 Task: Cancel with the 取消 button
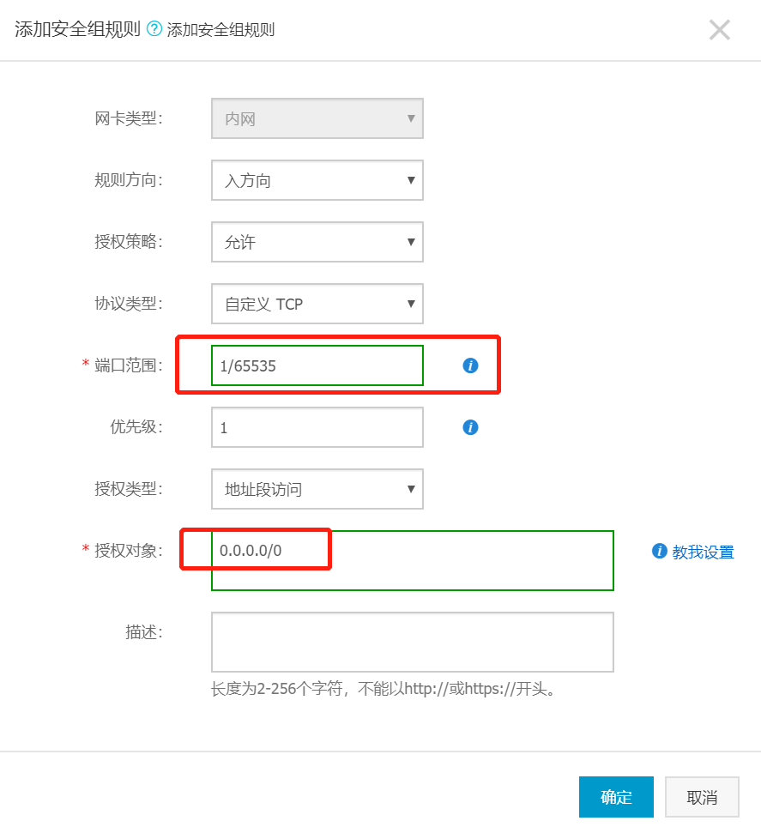[702, 797]
